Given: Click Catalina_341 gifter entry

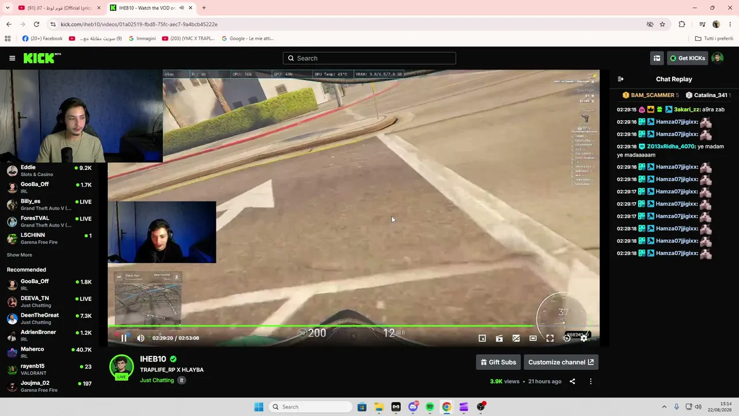Looking at the screenshot, I should [708, 95].
